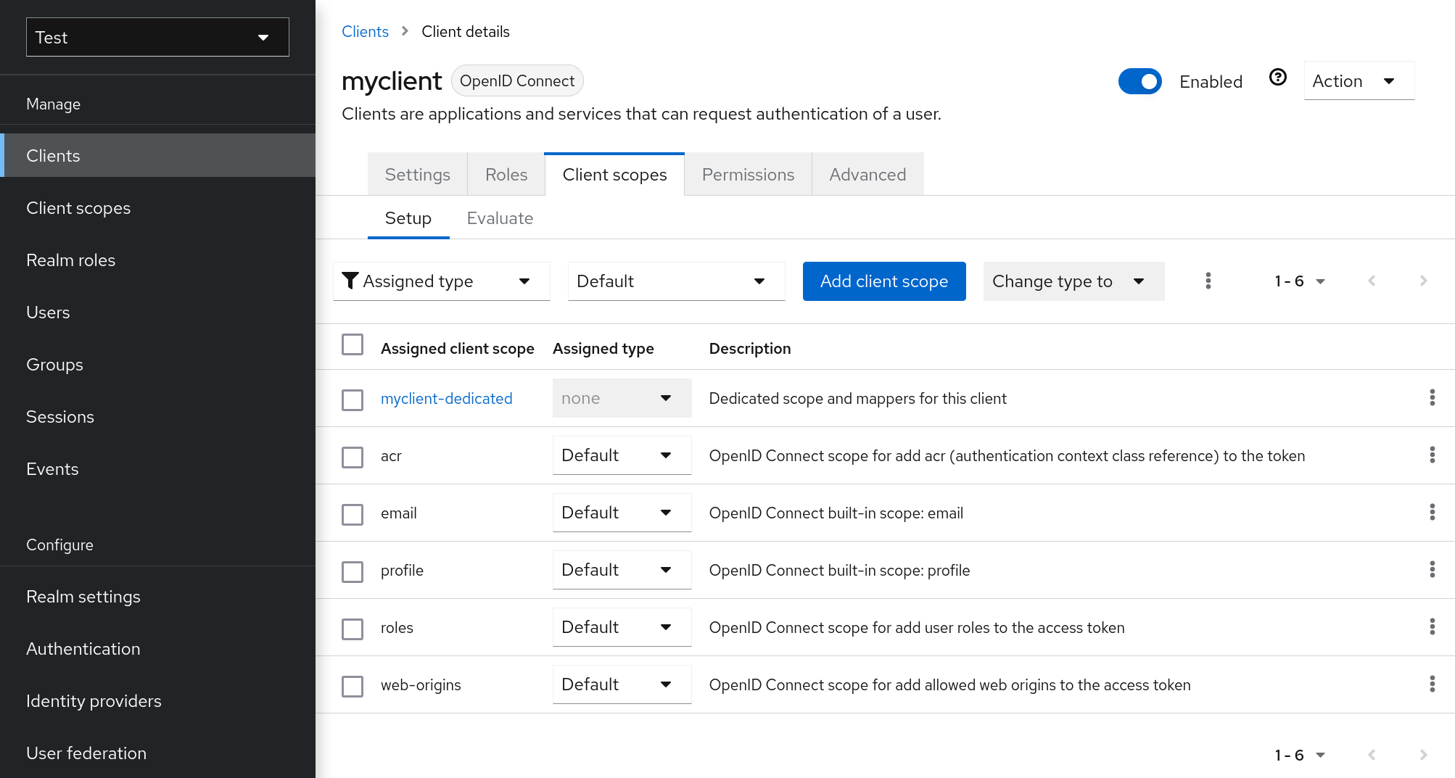Tick the checkbox for the roles scope
This screenshot has width=1455, height=778.
click(x=353, y=629)
